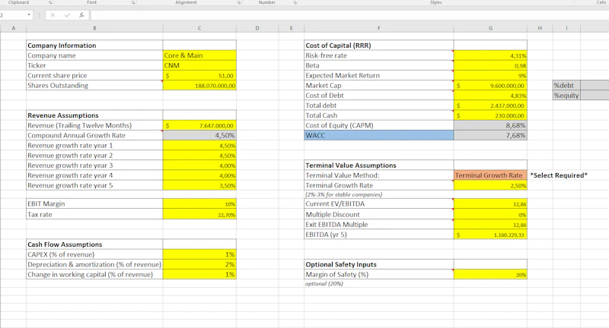Select the Current EV/EBITDA 12,86 value
This screenshot has height=328, width=609.
(490, 203)
